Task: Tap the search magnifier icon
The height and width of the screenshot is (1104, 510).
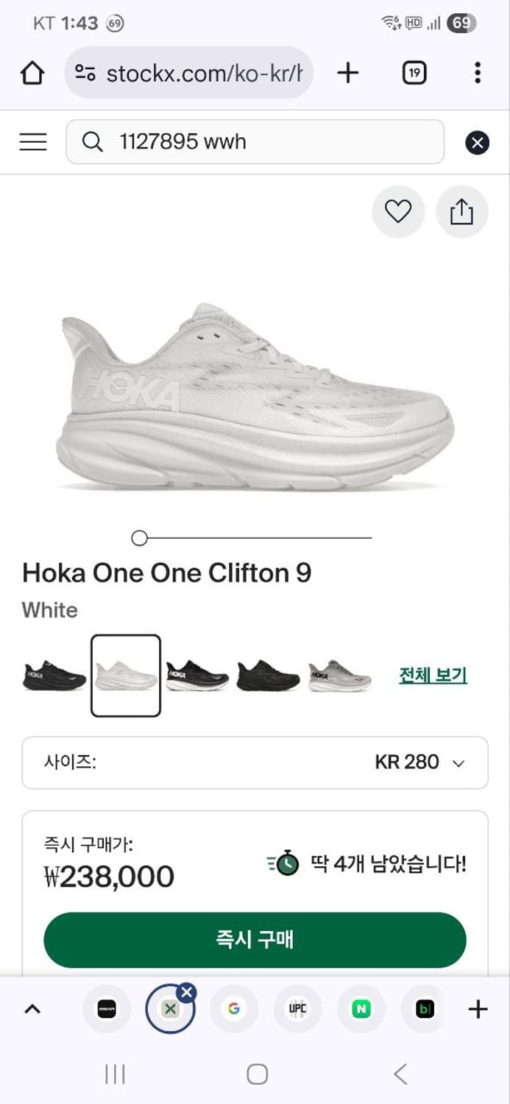Action: 92,142
